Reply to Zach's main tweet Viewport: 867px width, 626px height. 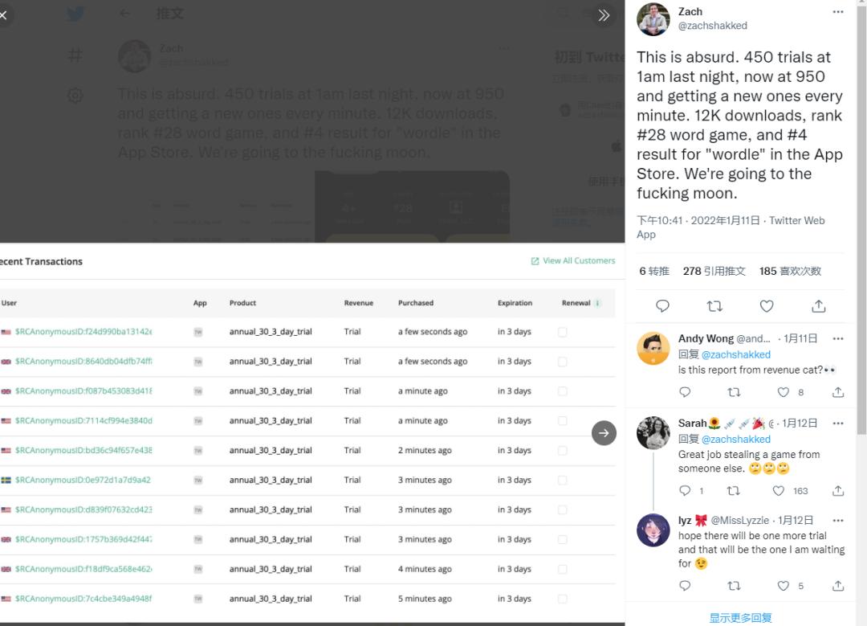pyautogui.click(x=662, y=306)
